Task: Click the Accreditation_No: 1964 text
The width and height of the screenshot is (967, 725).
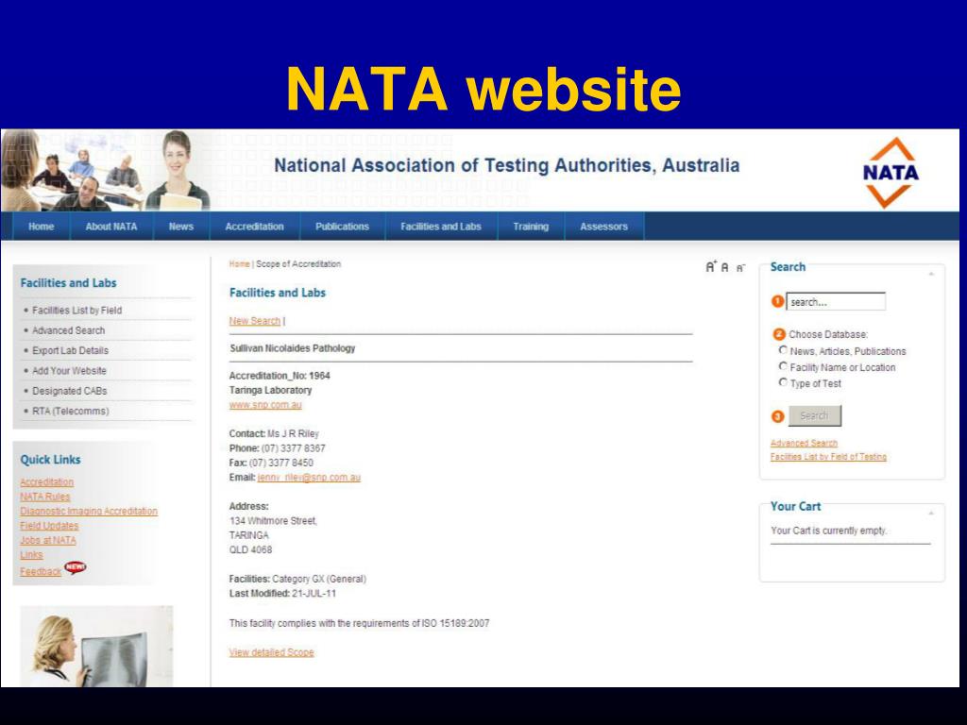Action: pos(280,376)
